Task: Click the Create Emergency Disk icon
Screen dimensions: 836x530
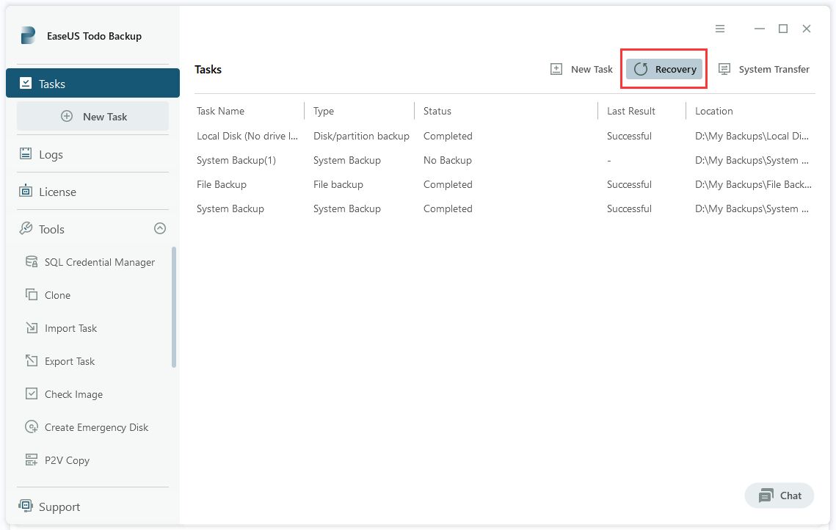Action: tap(32, 427)
